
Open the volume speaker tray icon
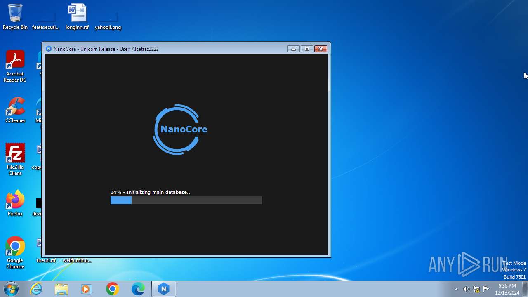[x=466, y=289]
